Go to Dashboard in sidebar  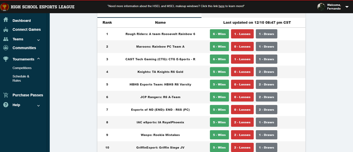tap(21, 21)
